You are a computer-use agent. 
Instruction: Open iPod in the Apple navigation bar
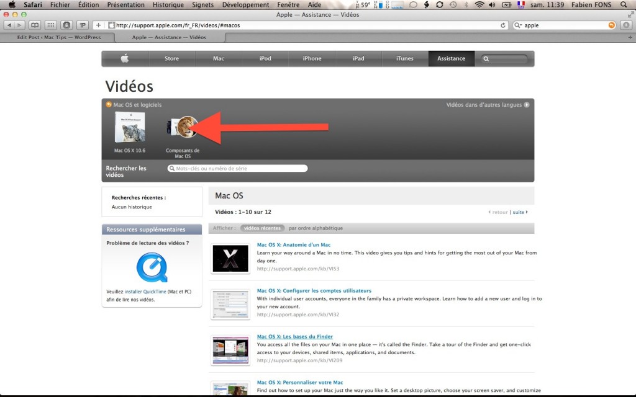[x=265, y=58]
